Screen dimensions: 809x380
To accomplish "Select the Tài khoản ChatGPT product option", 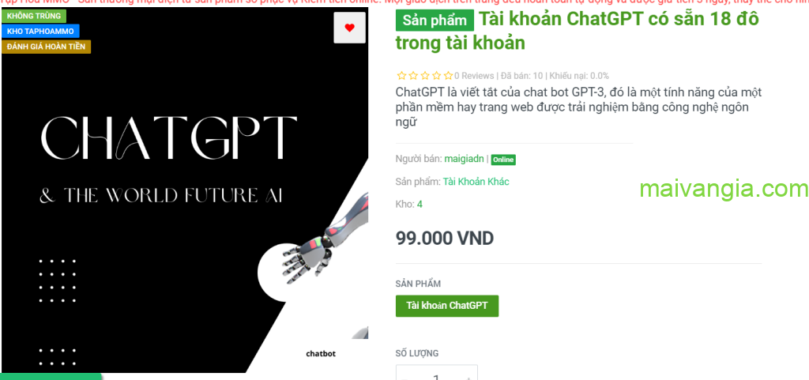I will pos(447,306).
